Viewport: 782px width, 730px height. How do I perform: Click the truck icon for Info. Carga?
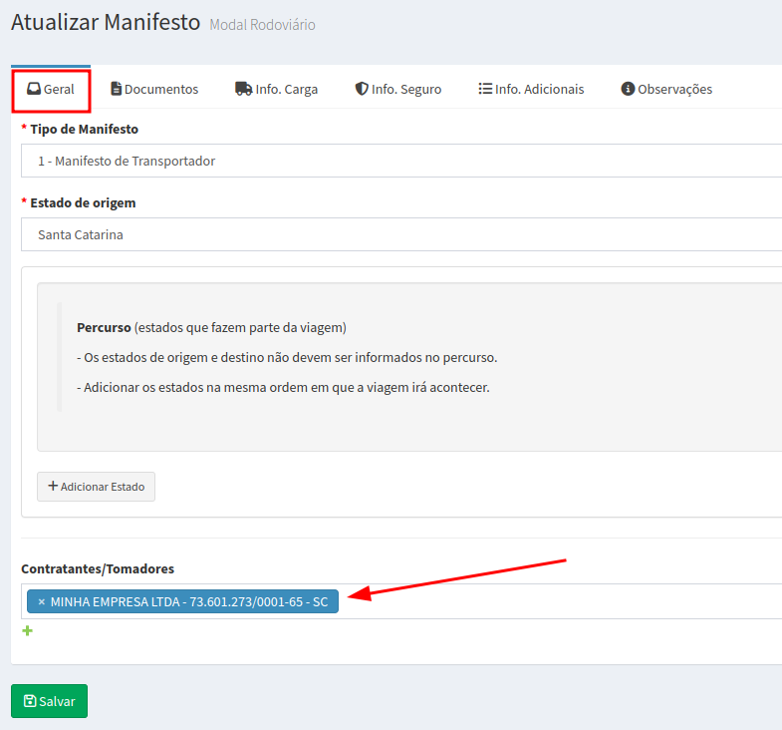pyautogui.click(x=243, y=89)
